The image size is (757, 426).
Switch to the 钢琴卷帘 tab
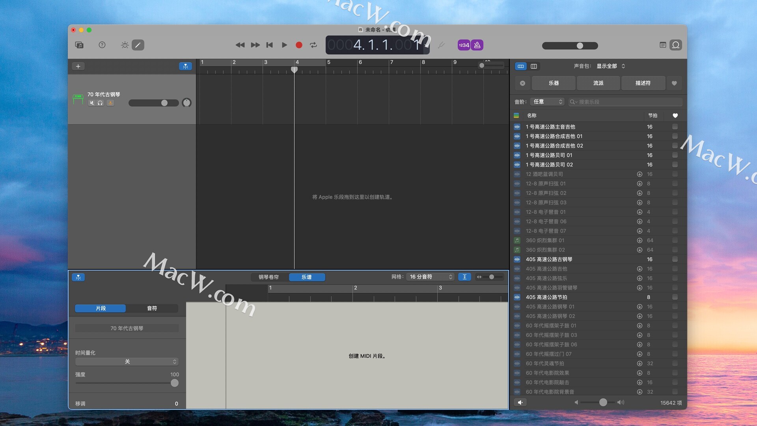click(x=268, y=277)
